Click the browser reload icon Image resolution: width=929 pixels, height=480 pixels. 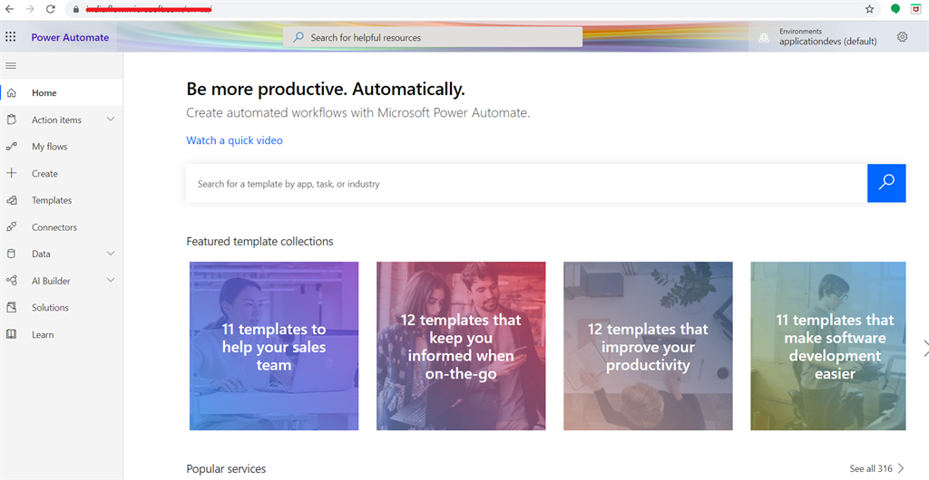pyautogui.click(x=50, y=9)
